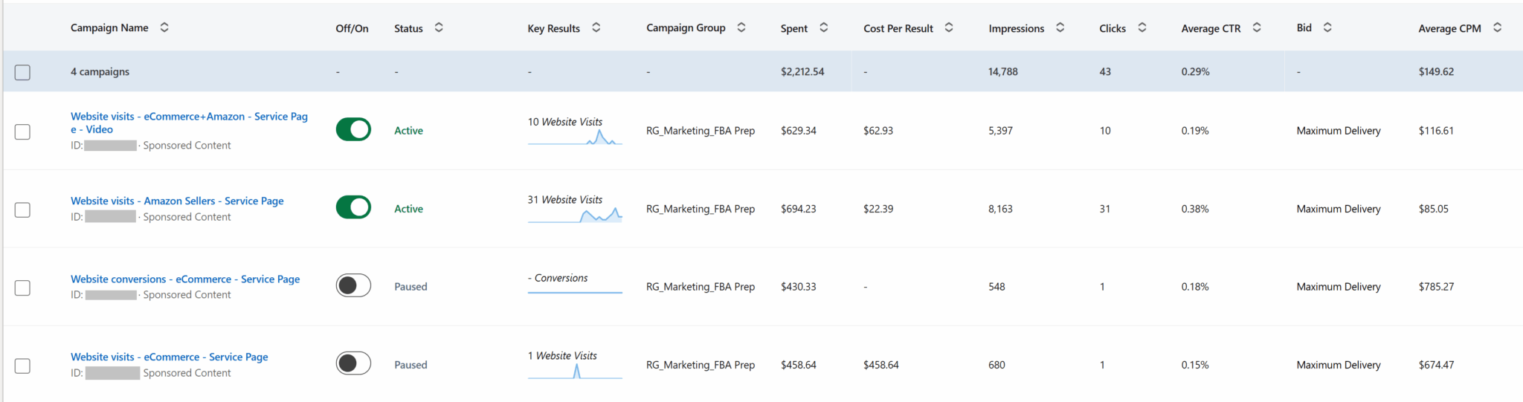The image size is (1523, 402).
Task: Turn off eCommerce+Amazon Video campaign toggle
Action: [x=353, y=129]
